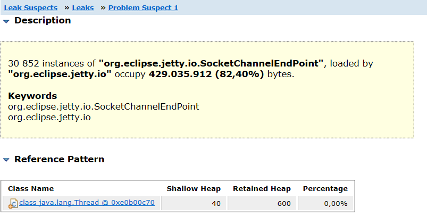Click the Percentage column header
427x216 pixels.
(x=325, y=188)
